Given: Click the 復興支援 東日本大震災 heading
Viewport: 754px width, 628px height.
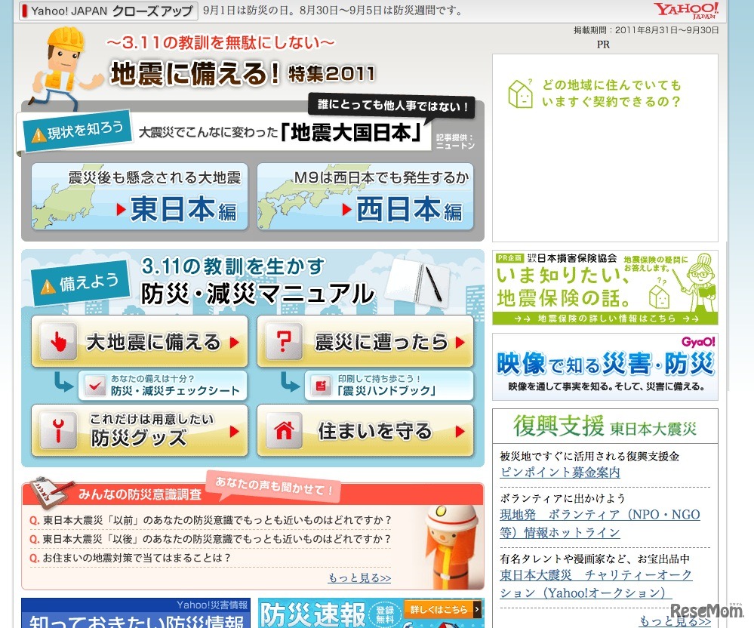Looking at the screenshot, I should tap(605, 426).
